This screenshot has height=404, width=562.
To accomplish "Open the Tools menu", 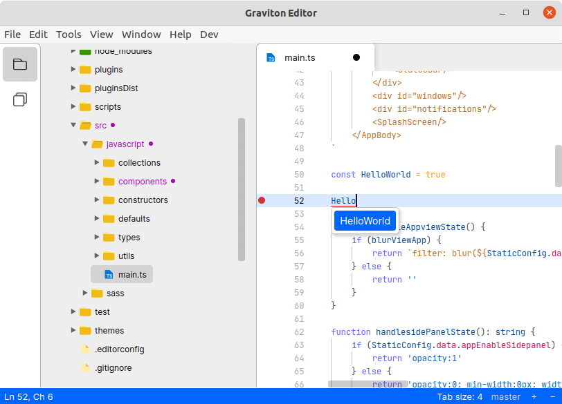I will click(x=69, y=35).
